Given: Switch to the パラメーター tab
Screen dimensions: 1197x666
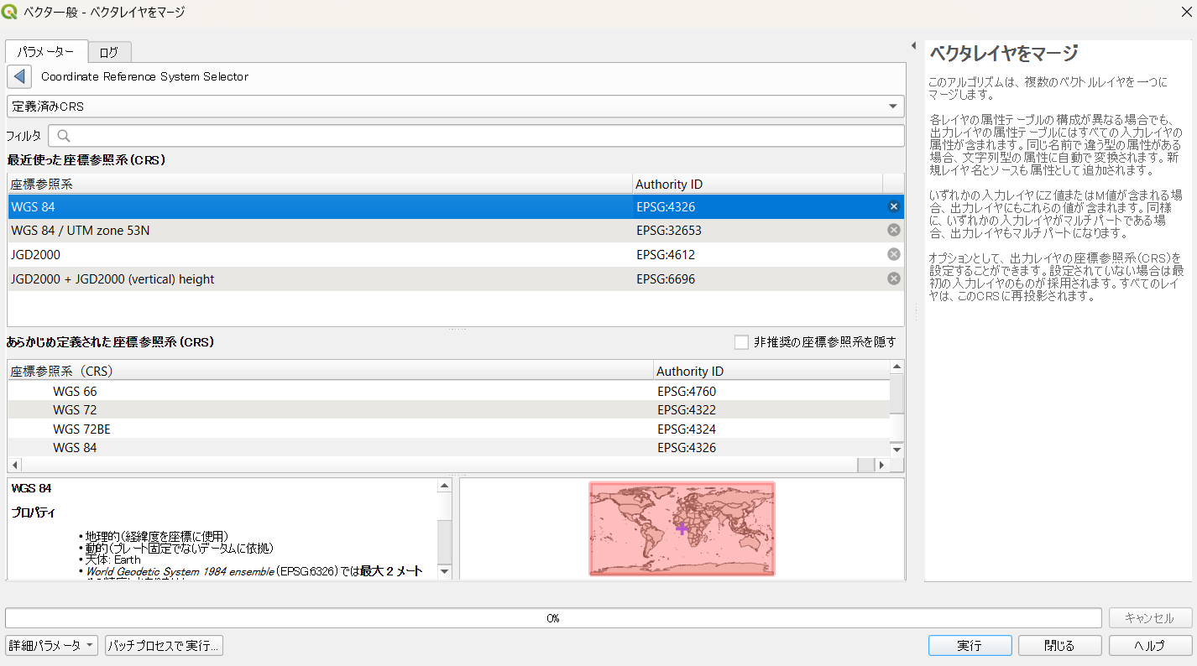Looking at the screenshot, I should click(46, 51).
